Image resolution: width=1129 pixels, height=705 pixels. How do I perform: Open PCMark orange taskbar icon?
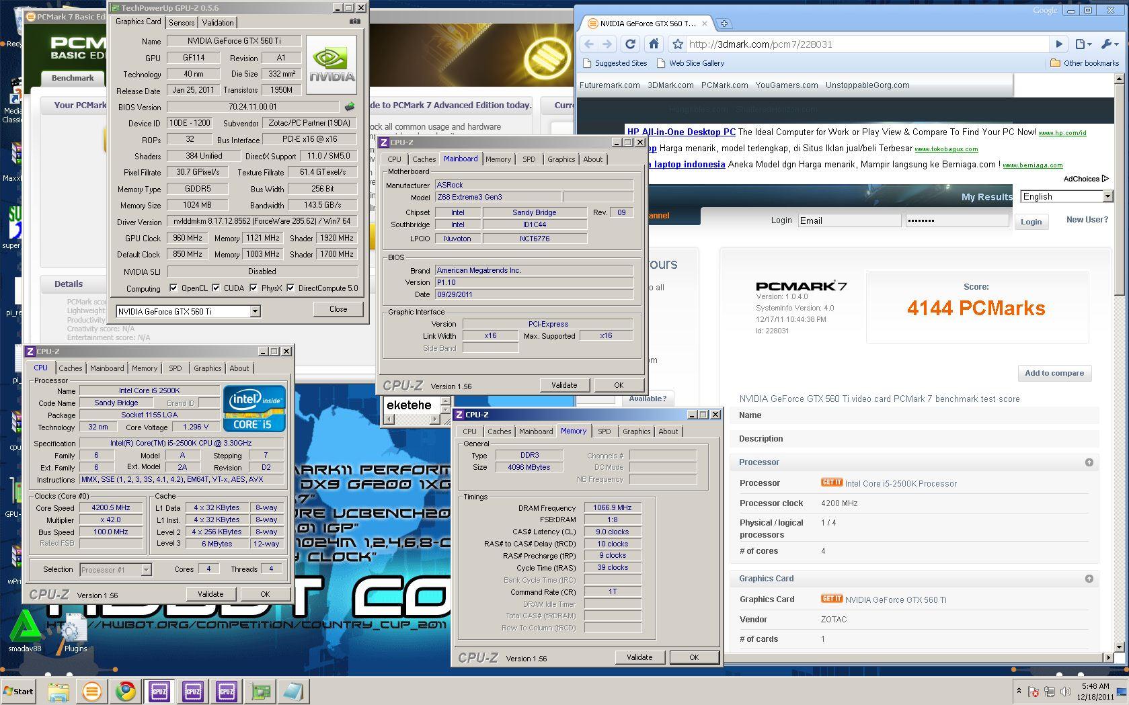click(92, 691)
